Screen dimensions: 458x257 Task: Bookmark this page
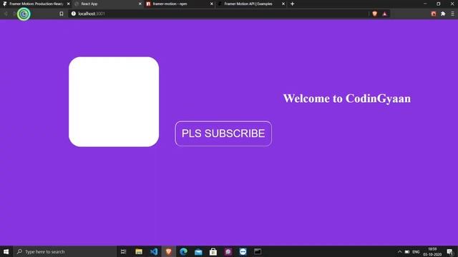tap(62, 14)
